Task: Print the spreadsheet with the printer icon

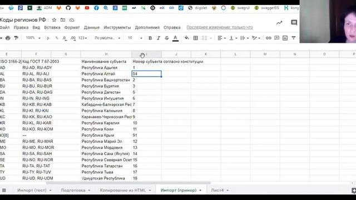Action: tap(8, 38)
